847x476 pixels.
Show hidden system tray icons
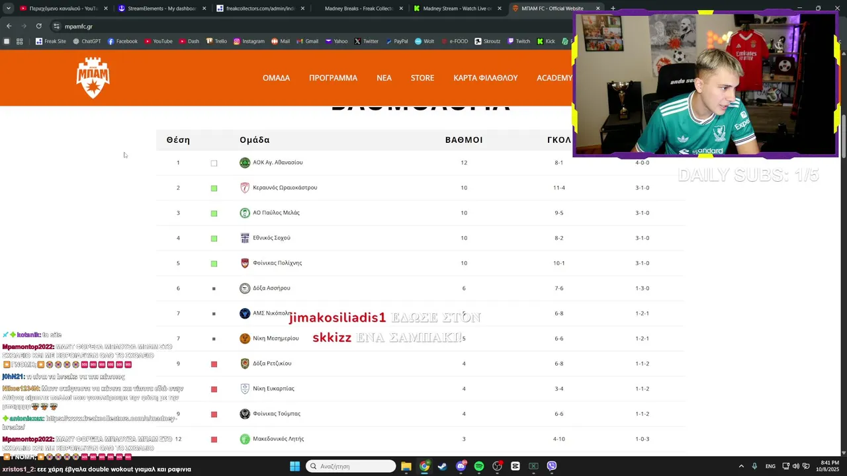(x=741, y=466)
